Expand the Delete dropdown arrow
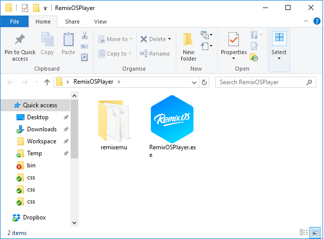Viewport: 324px width, 239px height. pos(170,39)
